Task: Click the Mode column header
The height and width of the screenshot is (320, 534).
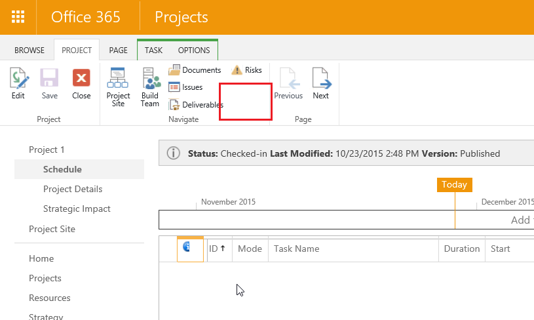Action: pos(250,249)
